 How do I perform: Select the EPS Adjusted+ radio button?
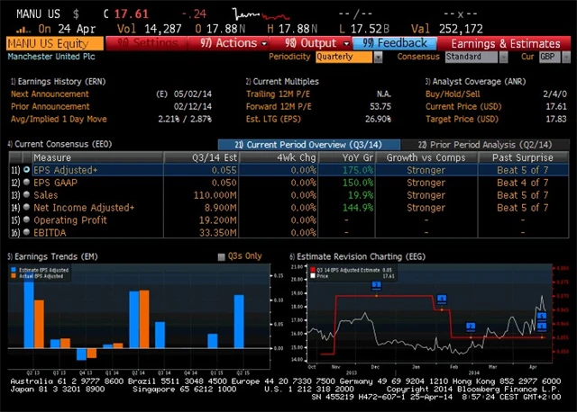27,170
